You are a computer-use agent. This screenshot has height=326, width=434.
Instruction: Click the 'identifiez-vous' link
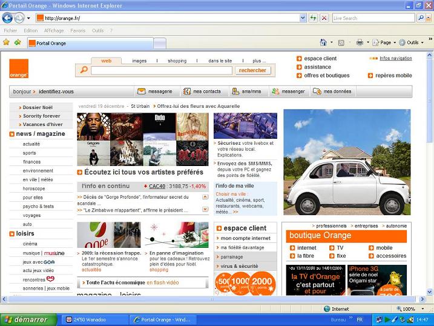pos(56,91)
